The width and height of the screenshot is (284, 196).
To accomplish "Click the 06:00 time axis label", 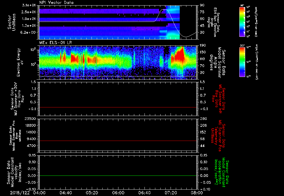I will 118,193.
